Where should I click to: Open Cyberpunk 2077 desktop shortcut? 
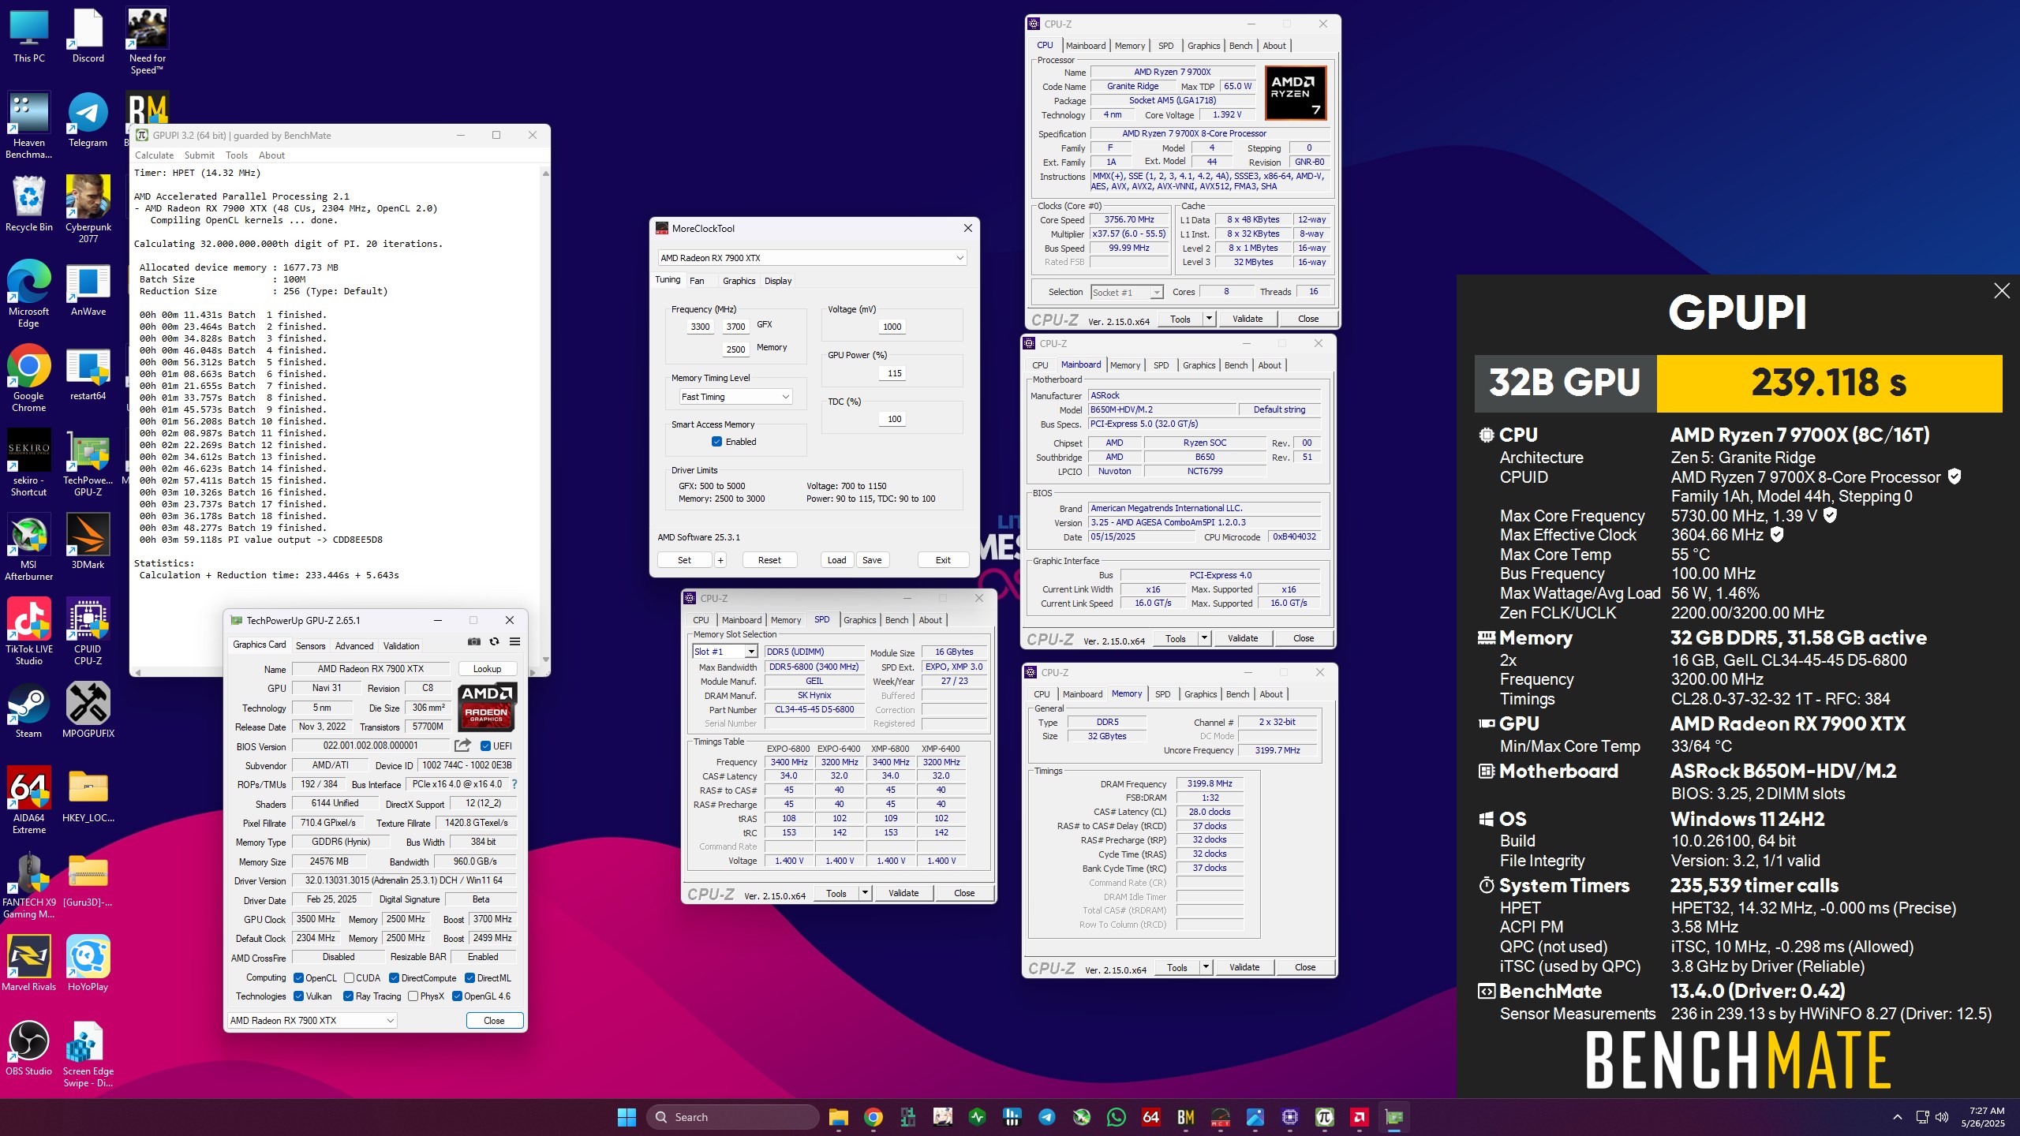pos(88,210)
